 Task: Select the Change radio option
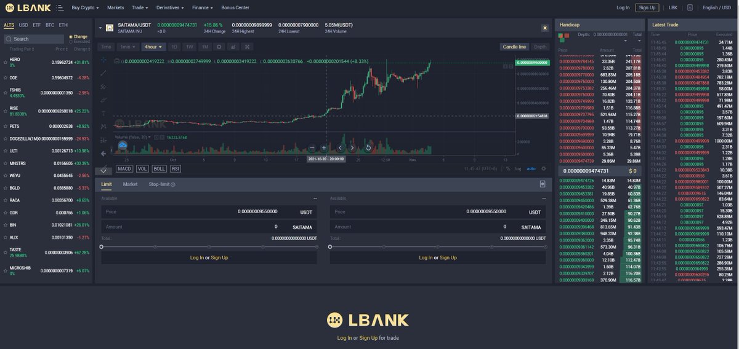78,36
